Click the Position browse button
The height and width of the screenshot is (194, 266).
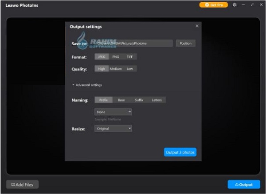tap(186, 44)
